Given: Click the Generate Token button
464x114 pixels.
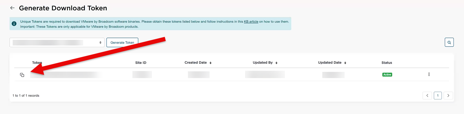Looking at the screenshot, I should (122, 42).
